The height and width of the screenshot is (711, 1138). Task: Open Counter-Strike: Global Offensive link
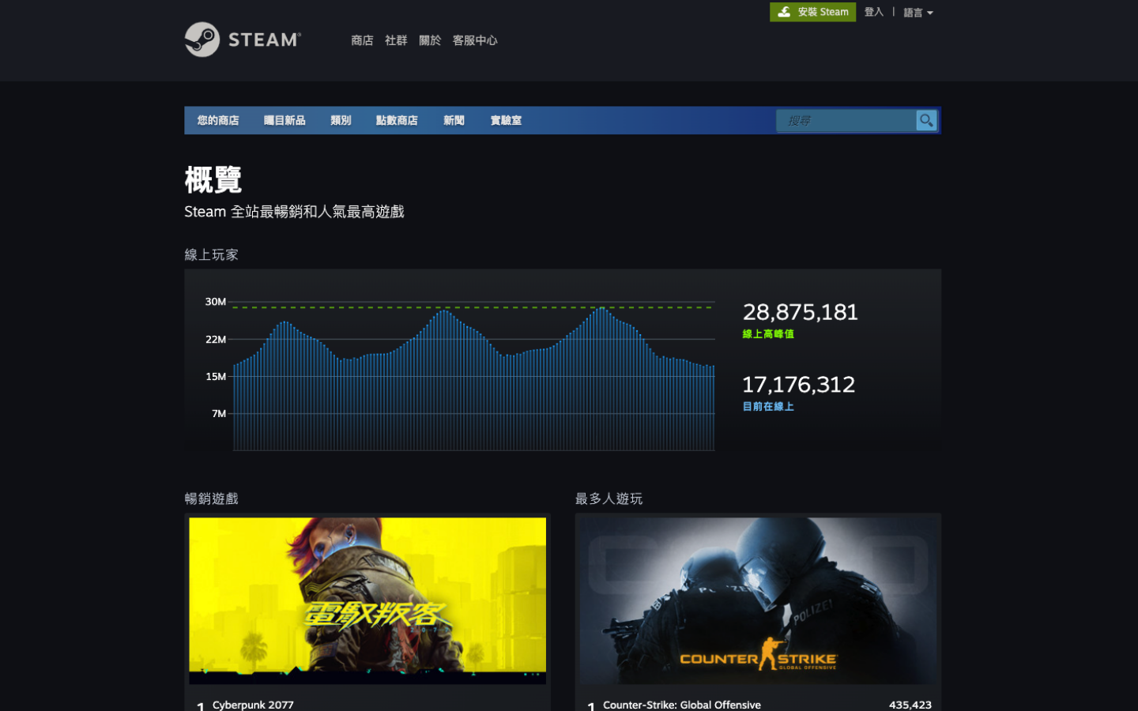[x=681, y=705]
